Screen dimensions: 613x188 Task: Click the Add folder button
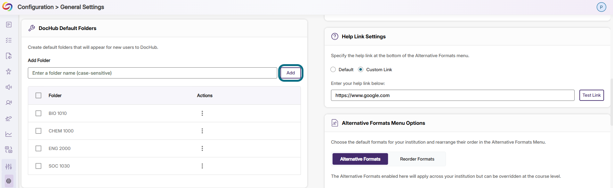coord(291,73)
